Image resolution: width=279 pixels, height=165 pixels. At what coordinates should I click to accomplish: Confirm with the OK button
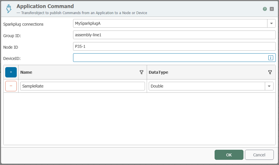[x=229, y=155]
